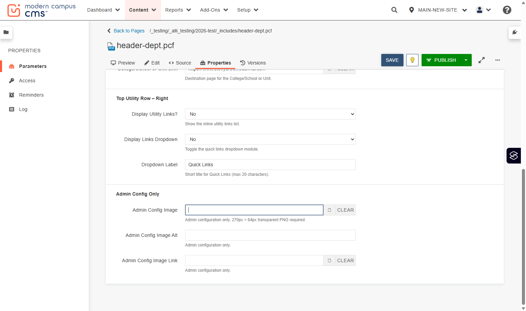Open the Add-Ons menu
The width and height of the screenshot is (526, 311).
[x=214, y=10]
